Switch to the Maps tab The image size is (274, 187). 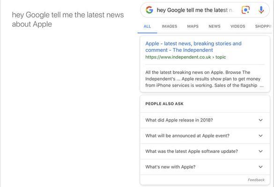coord(193,26)
